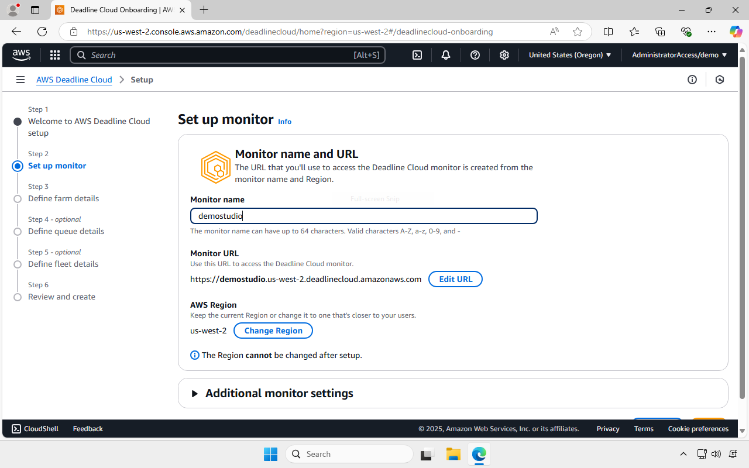The width and height of the screenshot is (749, 468).
Task: Open the AWS Deadline Cloud breadcrumb link
Action: (x=74, y=79)
